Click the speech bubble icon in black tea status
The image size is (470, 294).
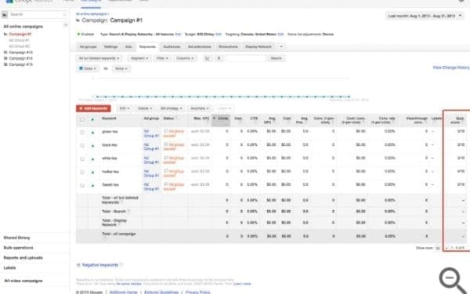[x=166, y=144]
